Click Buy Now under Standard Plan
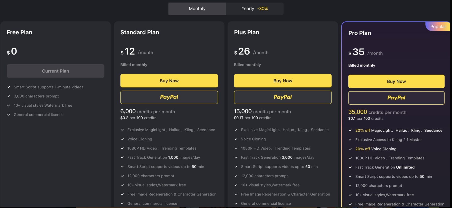Viewport: 452px width, 208px height. 169,81
